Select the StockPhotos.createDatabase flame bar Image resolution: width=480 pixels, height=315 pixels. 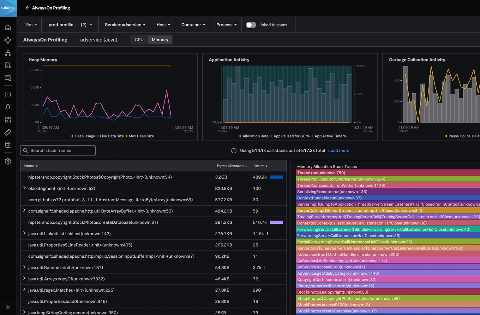388,311
